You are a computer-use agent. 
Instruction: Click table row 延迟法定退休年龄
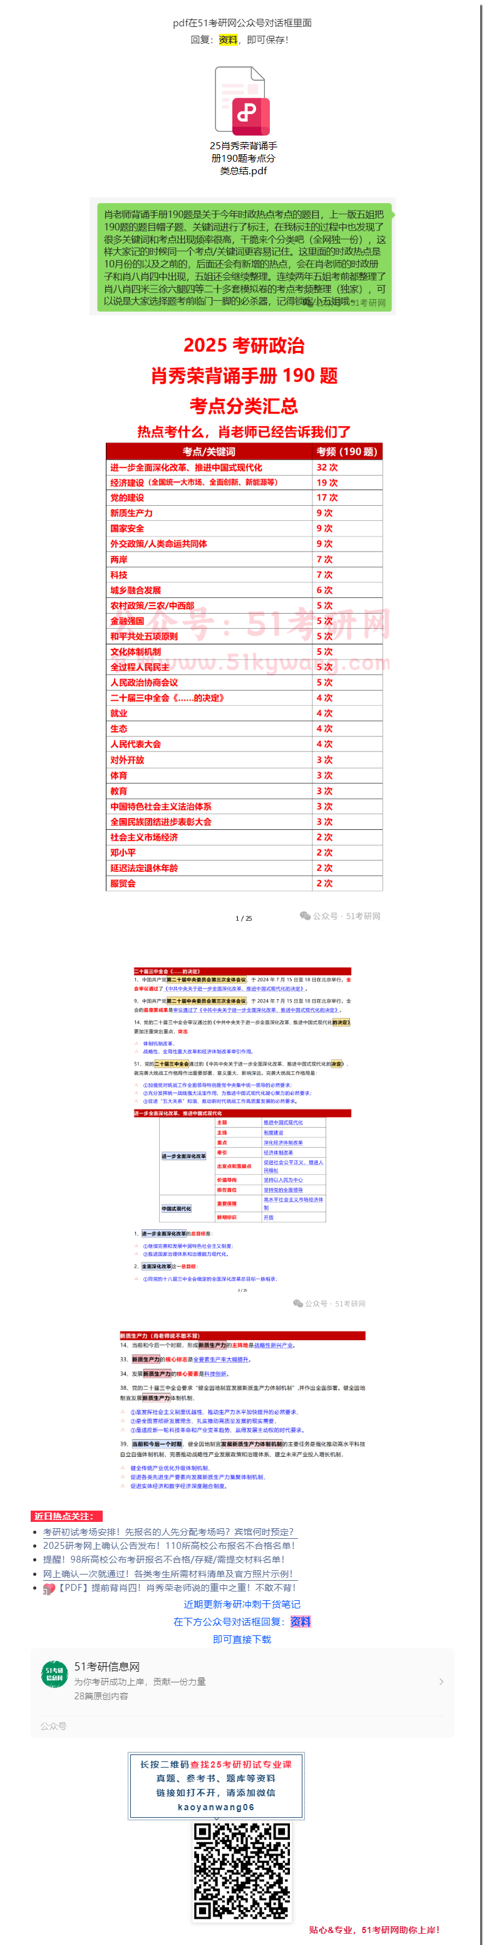click(244, 868)
